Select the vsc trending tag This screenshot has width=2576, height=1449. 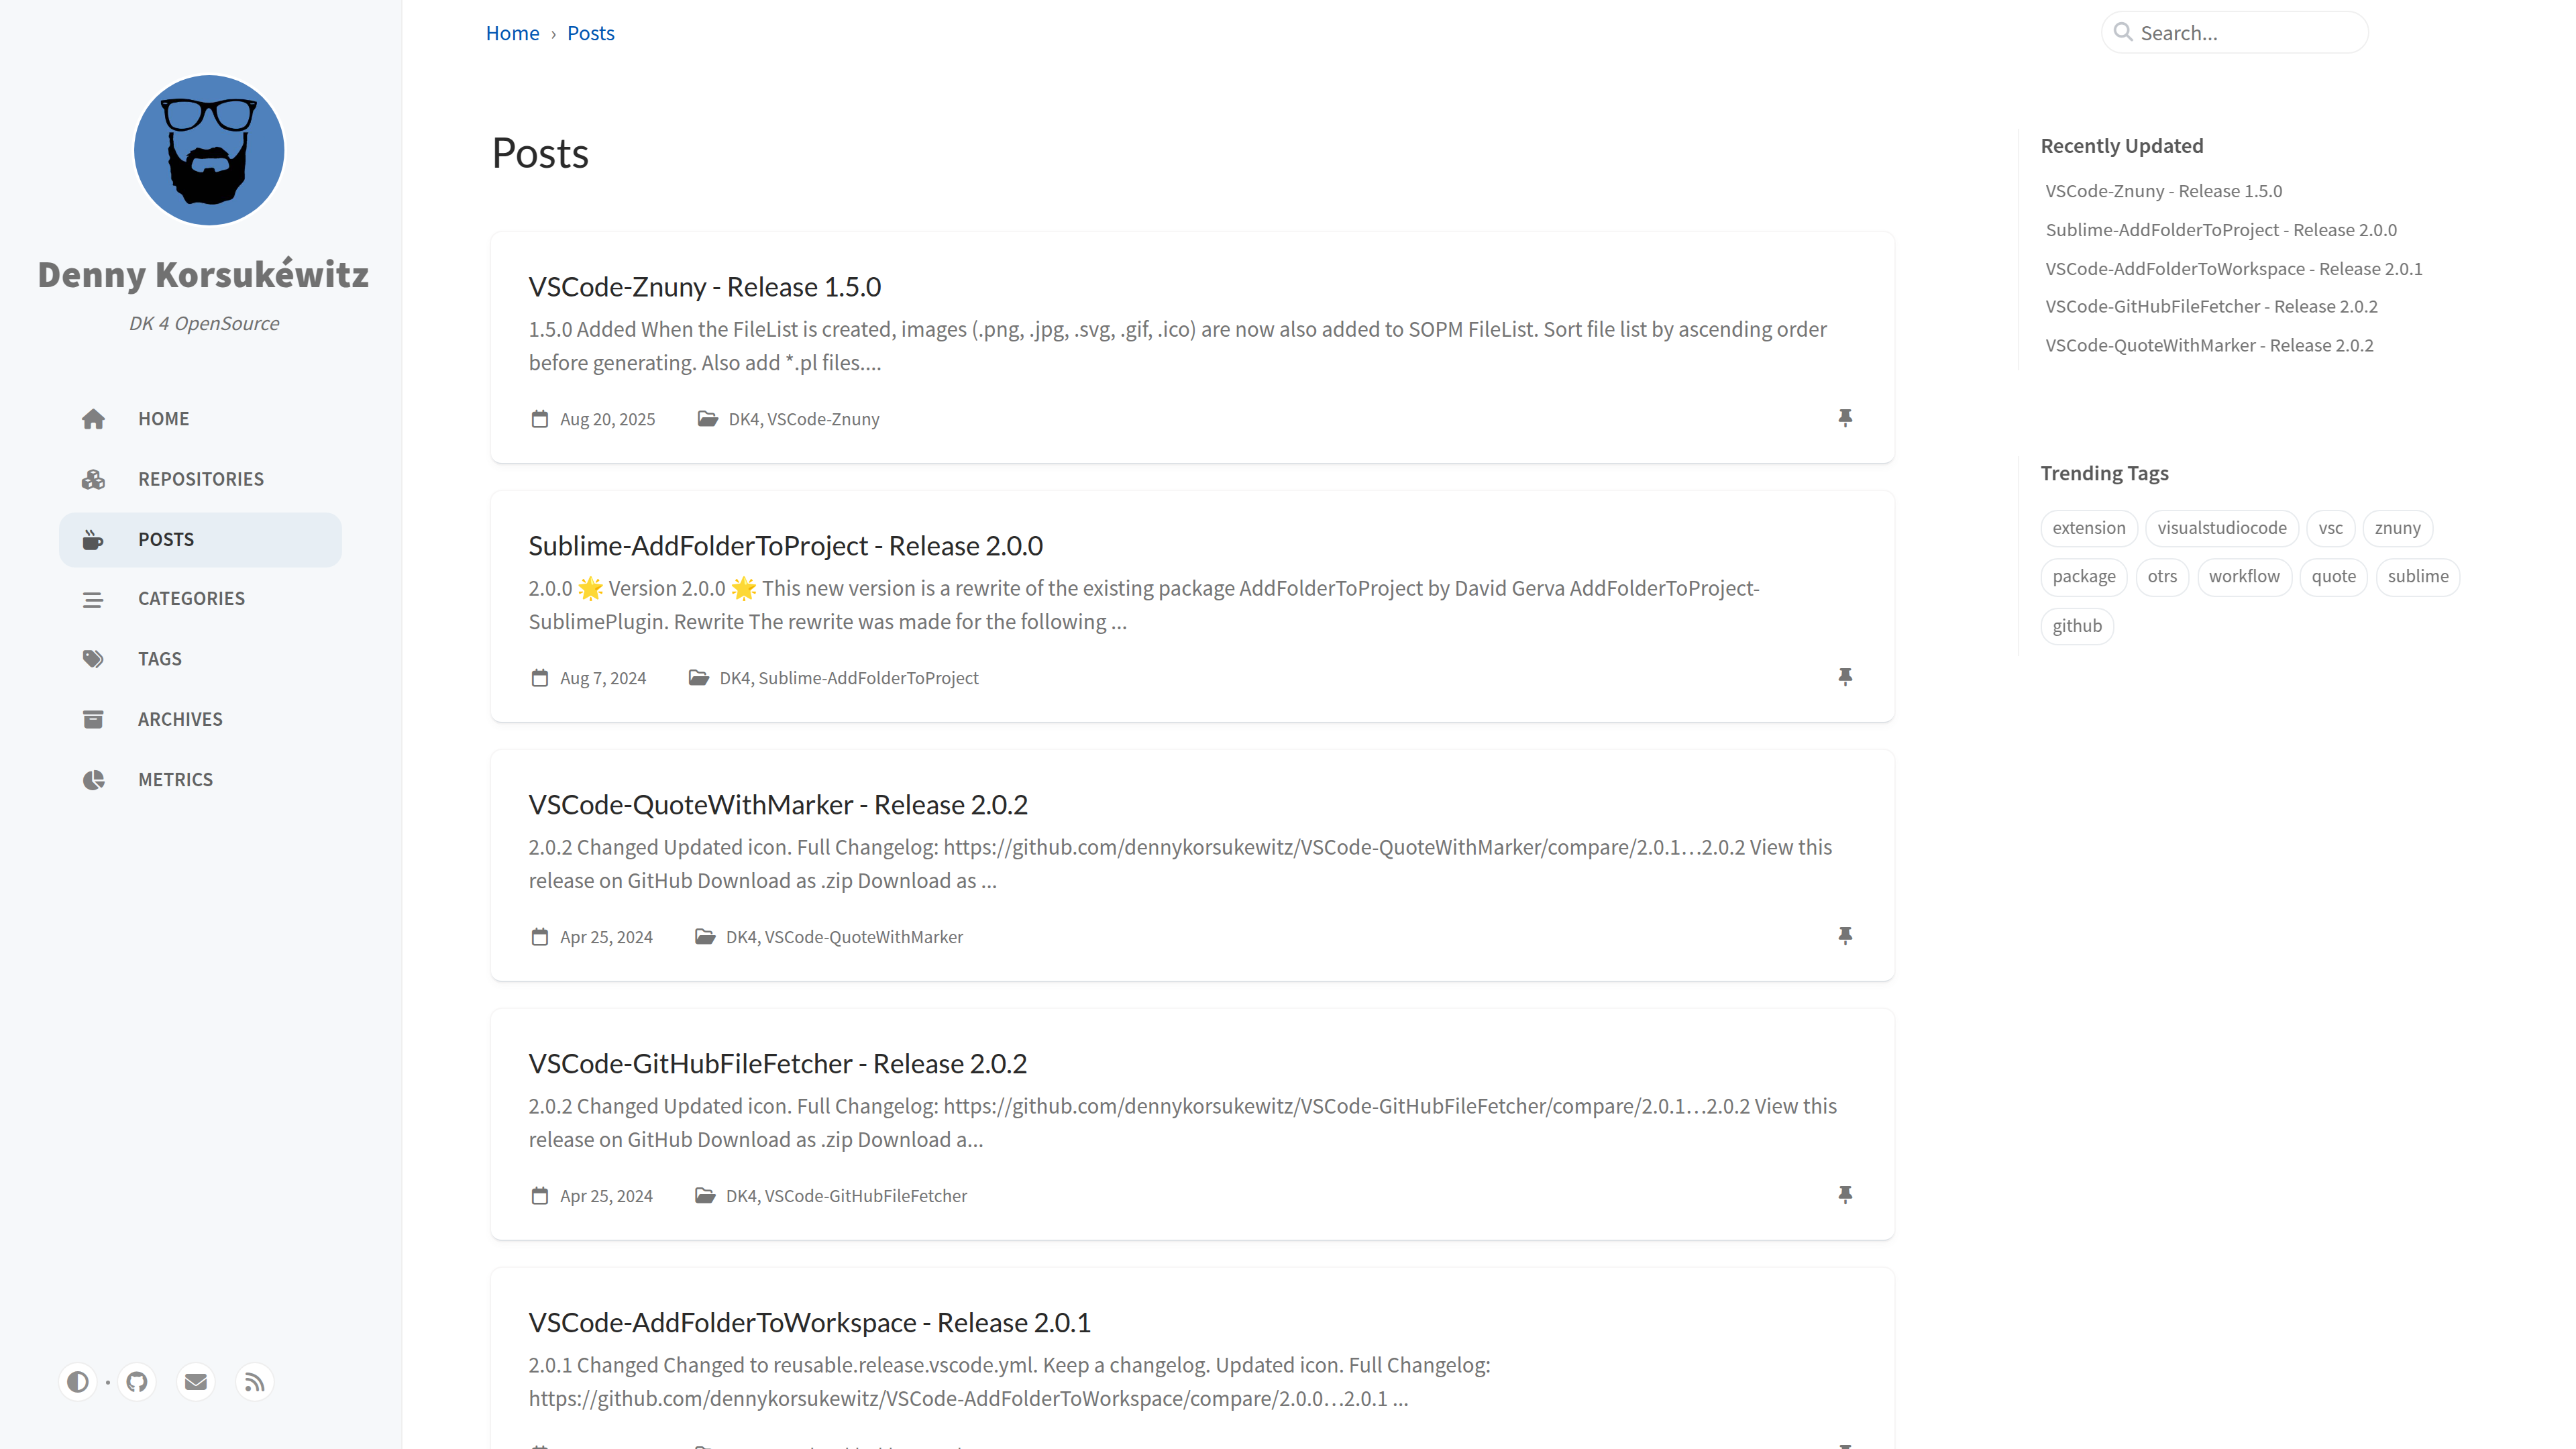(2330, 528)
